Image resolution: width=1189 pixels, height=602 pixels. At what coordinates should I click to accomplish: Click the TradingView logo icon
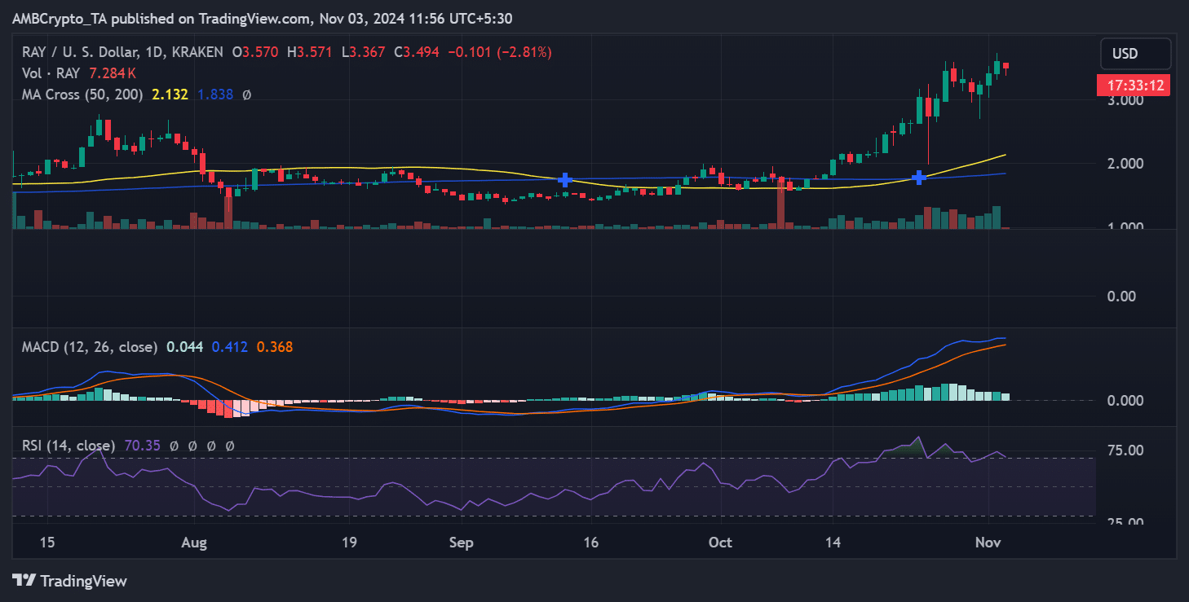tap(25, 581)
